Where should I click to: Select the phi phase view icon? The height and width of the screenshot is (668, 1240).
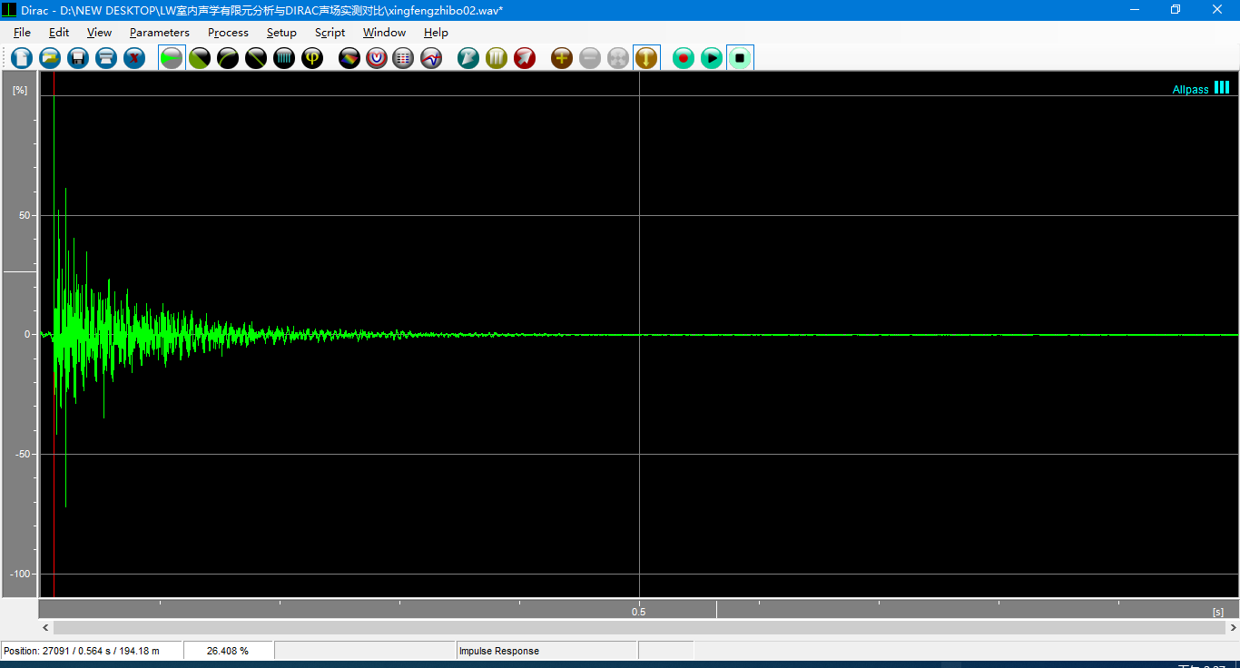coord(312,58)
